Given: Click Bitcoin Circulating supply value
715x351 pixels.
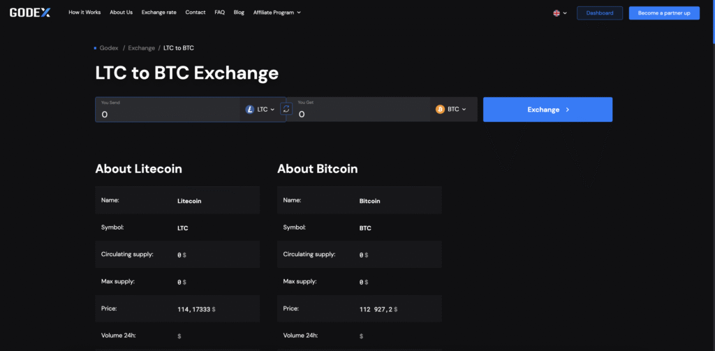Looking at the screenshot, I should click(364, 255).
